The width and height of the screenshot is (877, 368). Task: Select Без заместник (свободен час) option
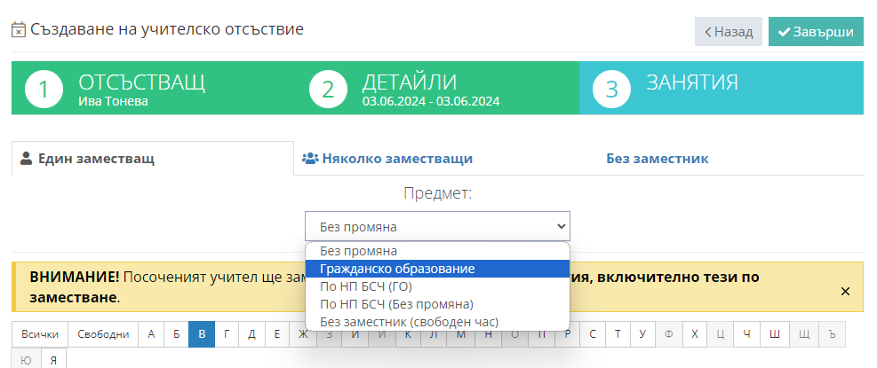pyautogui.click(x=409, y=321)
